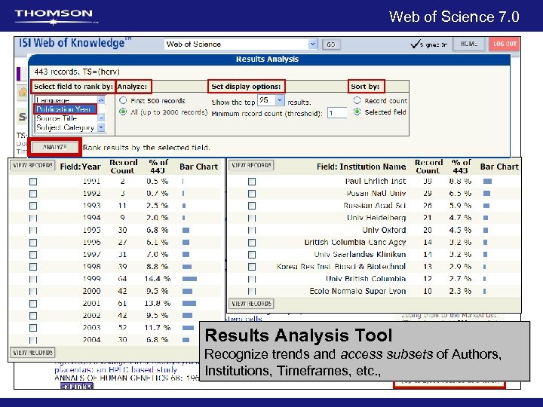Click Field: Institution Name column header

point(361,167)
